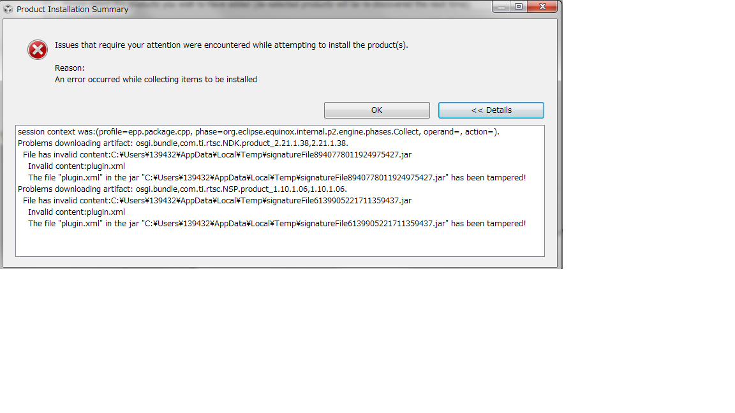This screenshot has height=413, width=735.
Task: Click the 'session context was' line
Action: [x=259, y=132]
